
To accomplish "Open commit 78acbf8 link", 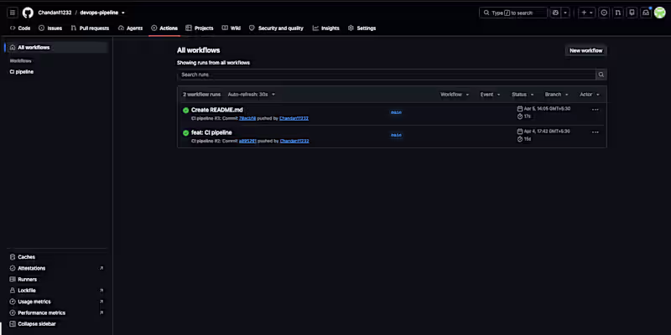I will (247, 118).
